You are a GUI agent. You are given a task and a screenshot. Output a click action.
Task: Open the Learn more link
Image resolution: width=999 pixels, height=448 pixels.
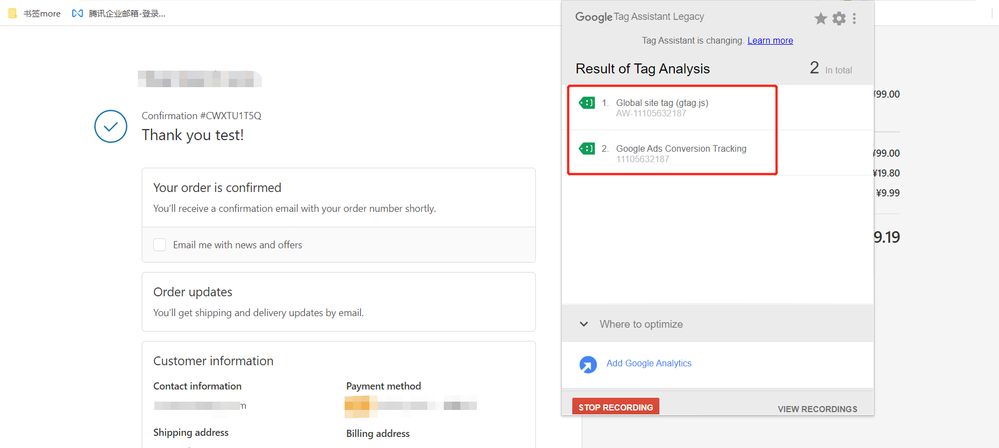tap(770, 40)
